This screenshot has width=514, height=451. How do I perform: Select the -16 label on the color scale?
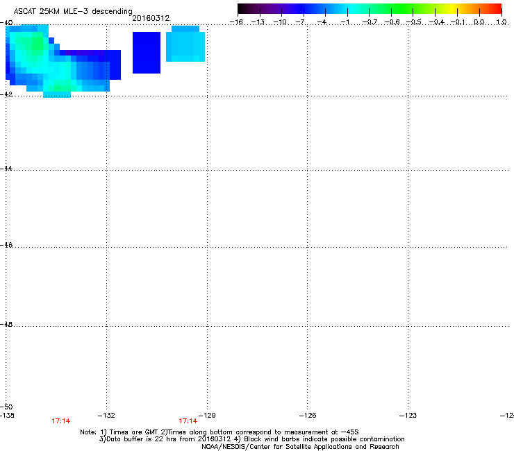236,22
